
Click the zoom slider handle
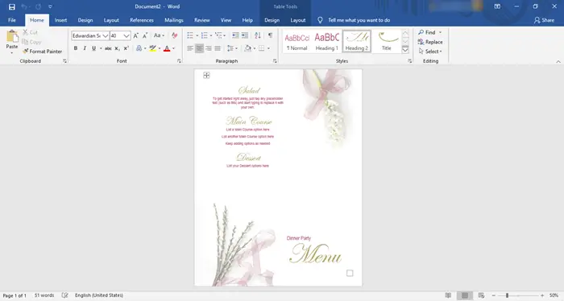coord(507,295)
